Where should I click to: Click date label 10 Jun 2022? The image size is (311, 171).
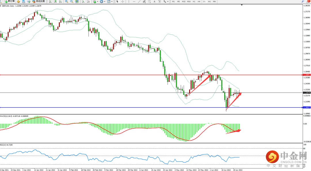pyautogui.click(x=226, y=170)
